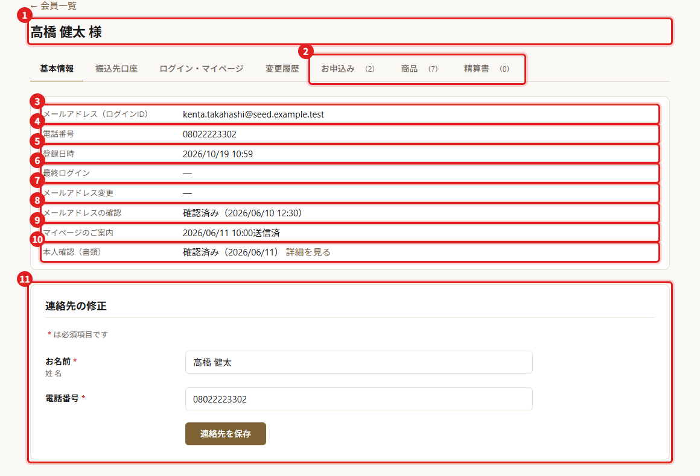Select the email kenta.takahashi@seed.example.test

coord(253,114)
